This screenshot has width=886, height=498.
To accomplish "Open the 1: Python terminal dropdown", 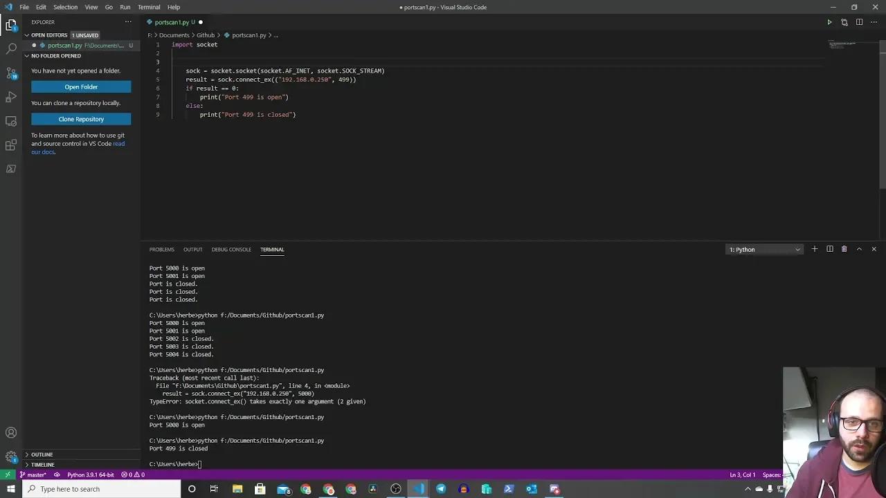I will click(763, 249).
